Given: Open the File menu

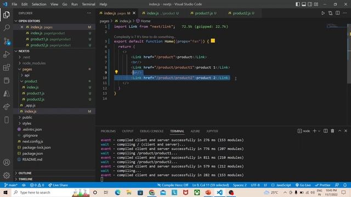Looking at the screenshot, I should click(x=14, y=4).
